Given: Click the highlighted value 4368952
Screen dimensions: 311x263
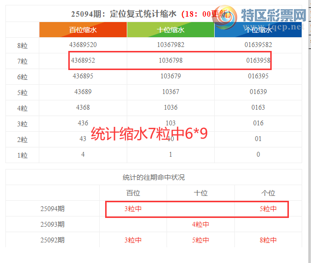Looking at the screenshot, I should click(x=83, y=61).
